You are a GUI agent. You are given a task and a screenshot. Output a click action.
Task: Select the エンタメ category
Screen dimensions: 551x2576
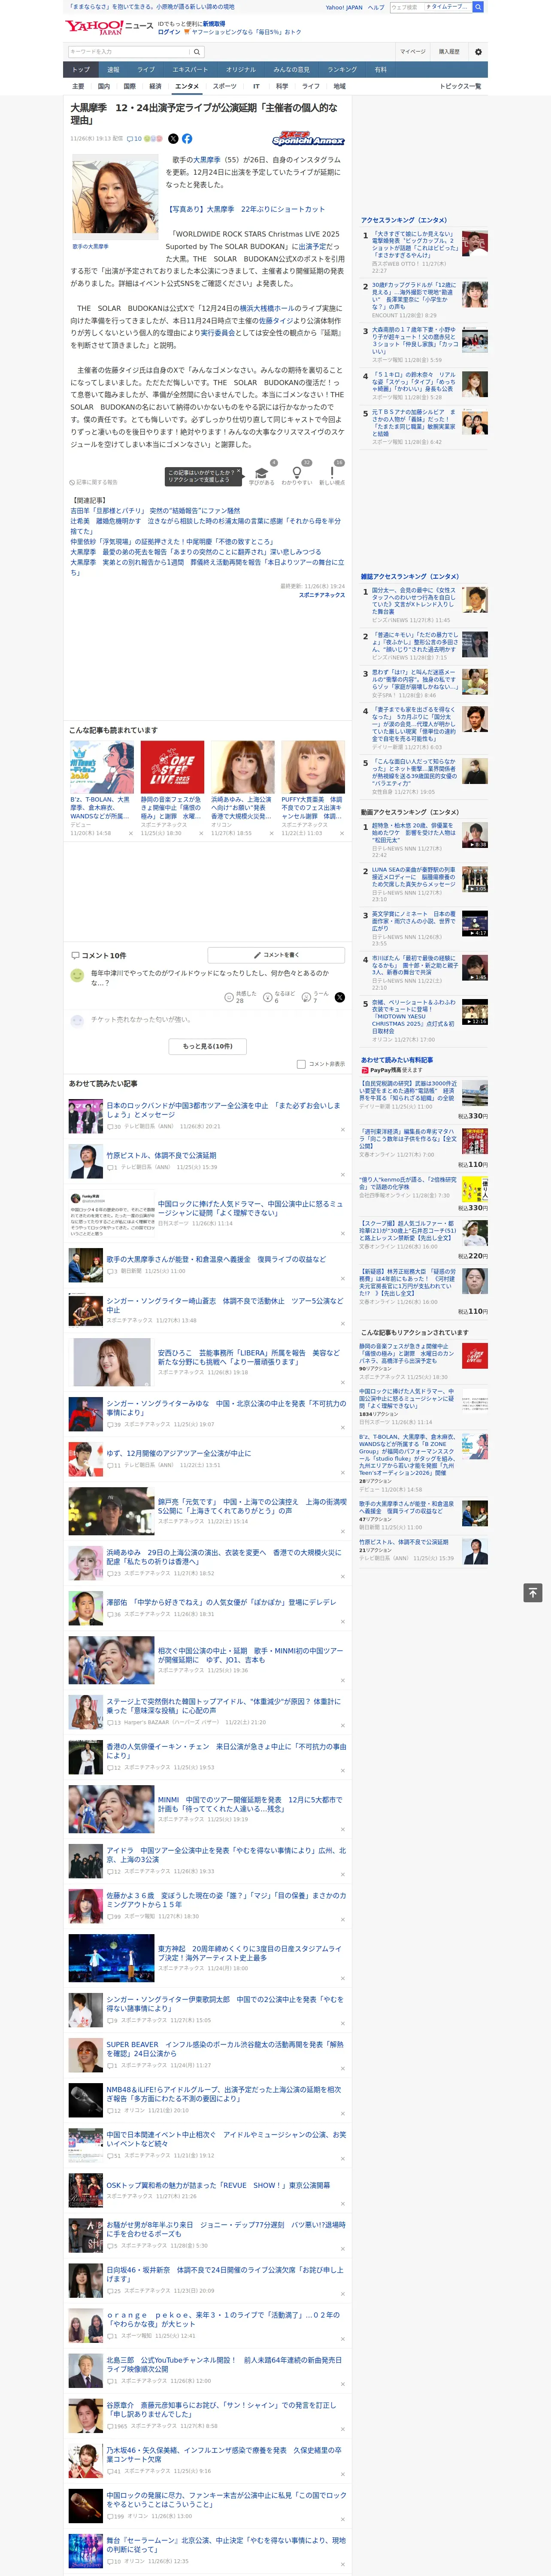pos(187,87)
